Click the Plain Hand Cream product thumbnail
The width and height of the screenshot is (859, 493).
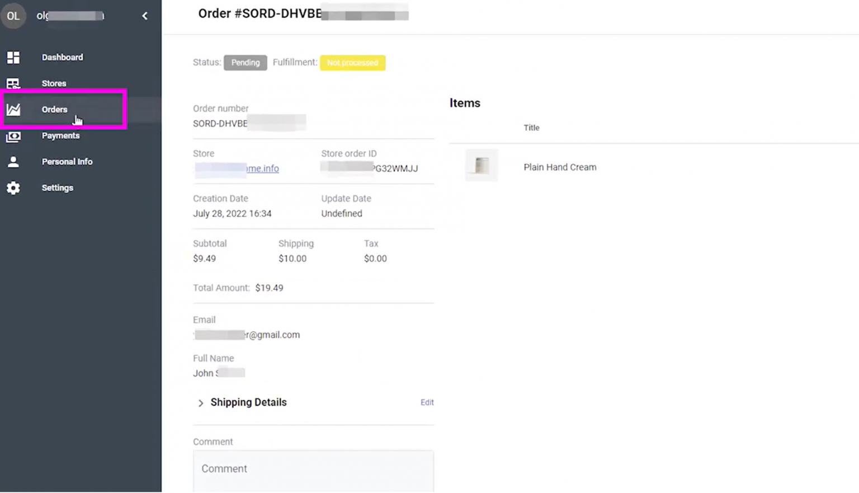click(481, 165)
